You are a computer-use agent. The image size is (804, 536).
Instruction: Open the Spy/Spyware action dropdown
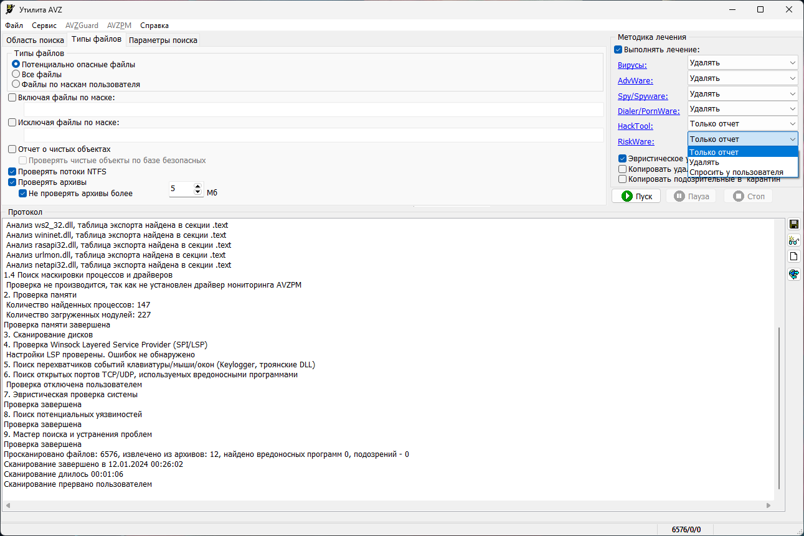(x=743, y=94)
